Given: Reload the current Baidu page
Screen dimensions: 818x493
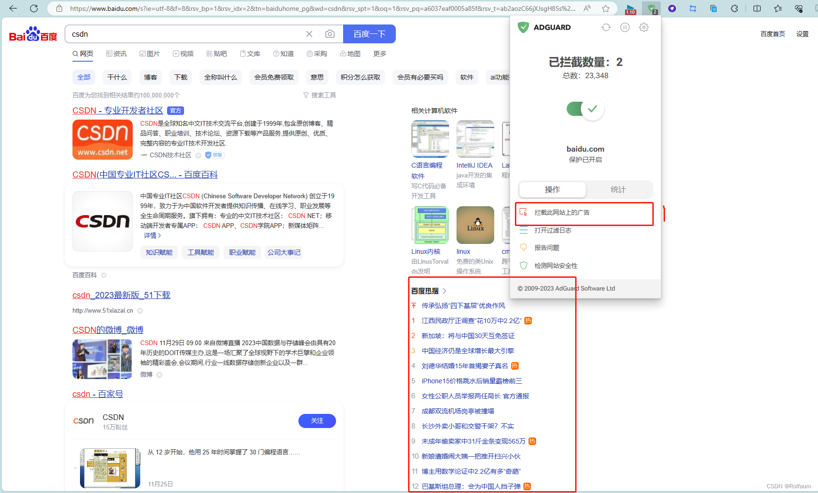Looking at the screenshot, I should (34, 8).
